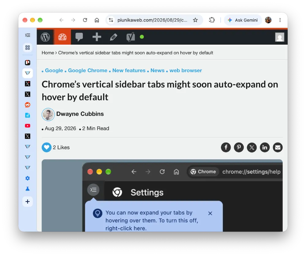Expand the vertical tabs sidebar
The height and width of the screenshot is (256, 306).
[28, 35]
